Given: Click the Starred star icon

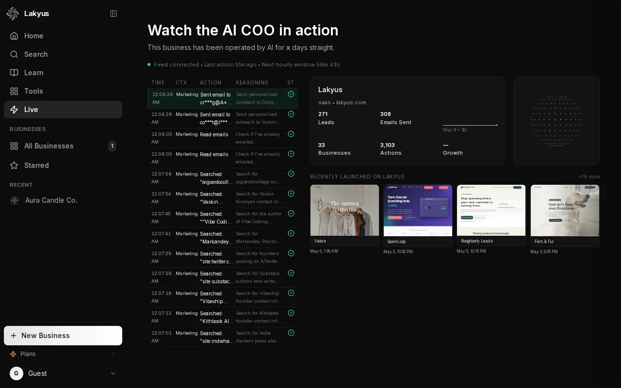Looking at the screenshot, I should coord(14,165).
